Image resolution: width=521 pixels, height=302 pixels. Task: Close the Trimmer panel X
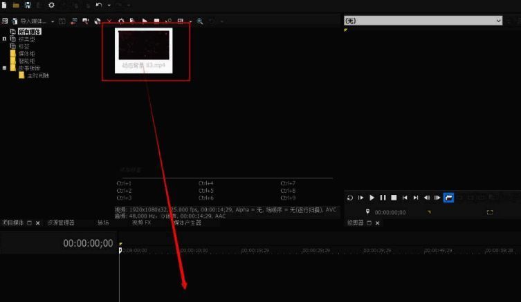[378, 223]
